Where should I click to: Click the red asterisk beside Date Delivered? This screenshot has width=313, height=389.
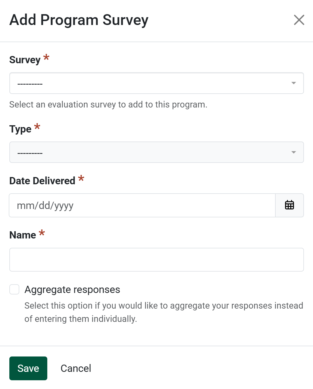[x=81, y=179]
